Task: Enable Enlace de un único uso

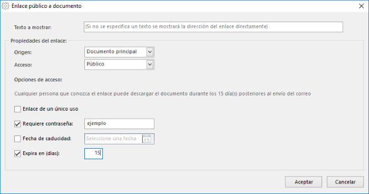Action: pyautogui.click(x=17, y=109)
